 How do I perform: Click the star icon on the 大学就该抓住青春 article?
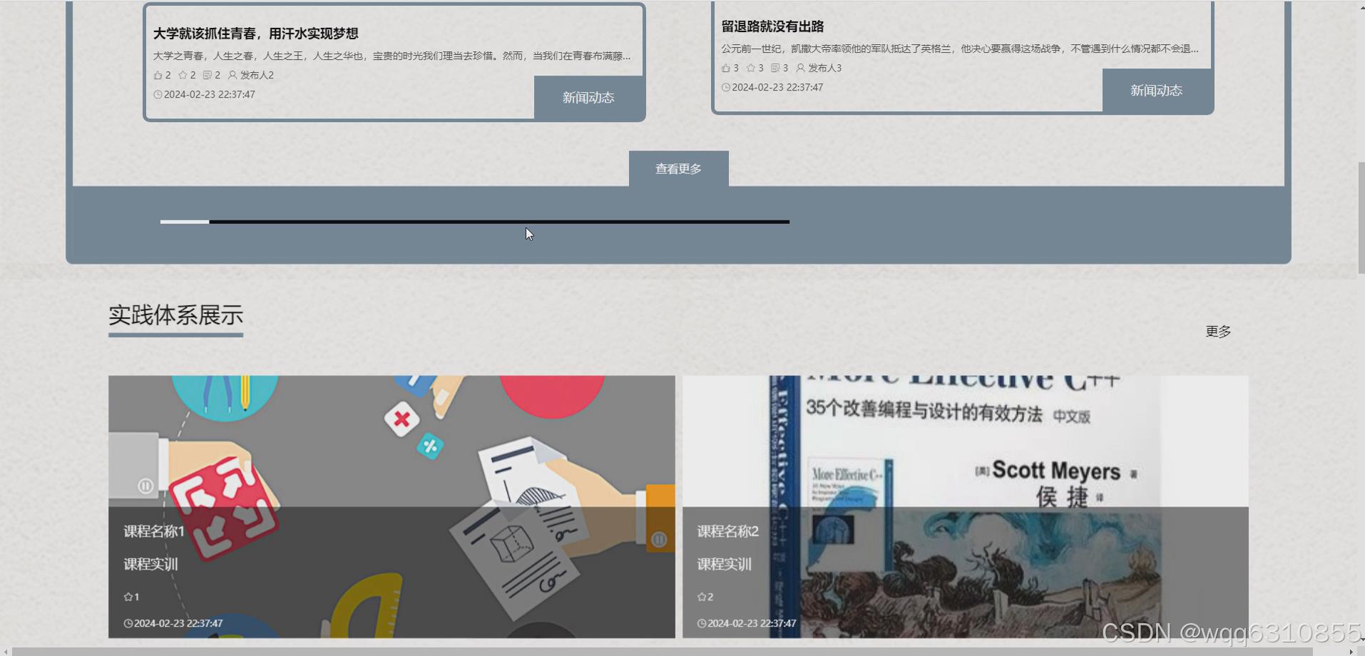pos(183,75)
